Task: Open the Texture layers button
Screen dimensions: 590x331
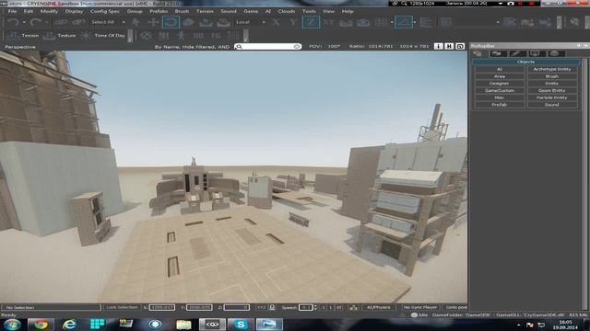Action: [x=59, y=36]
